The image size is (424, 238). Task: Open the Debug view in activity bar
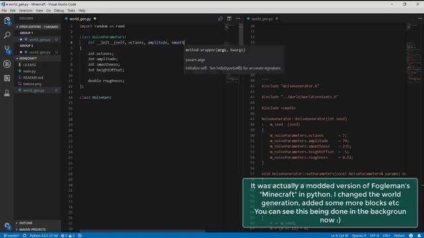click(7, 64)
